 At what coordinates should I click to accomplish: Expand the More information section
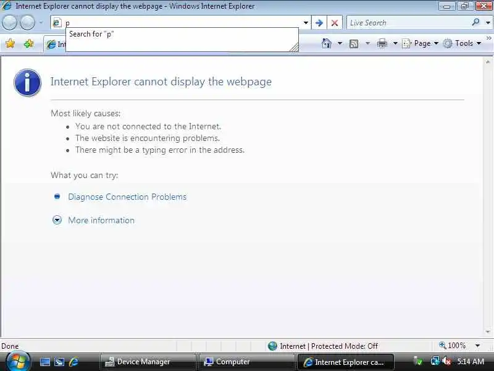[57, 220]
